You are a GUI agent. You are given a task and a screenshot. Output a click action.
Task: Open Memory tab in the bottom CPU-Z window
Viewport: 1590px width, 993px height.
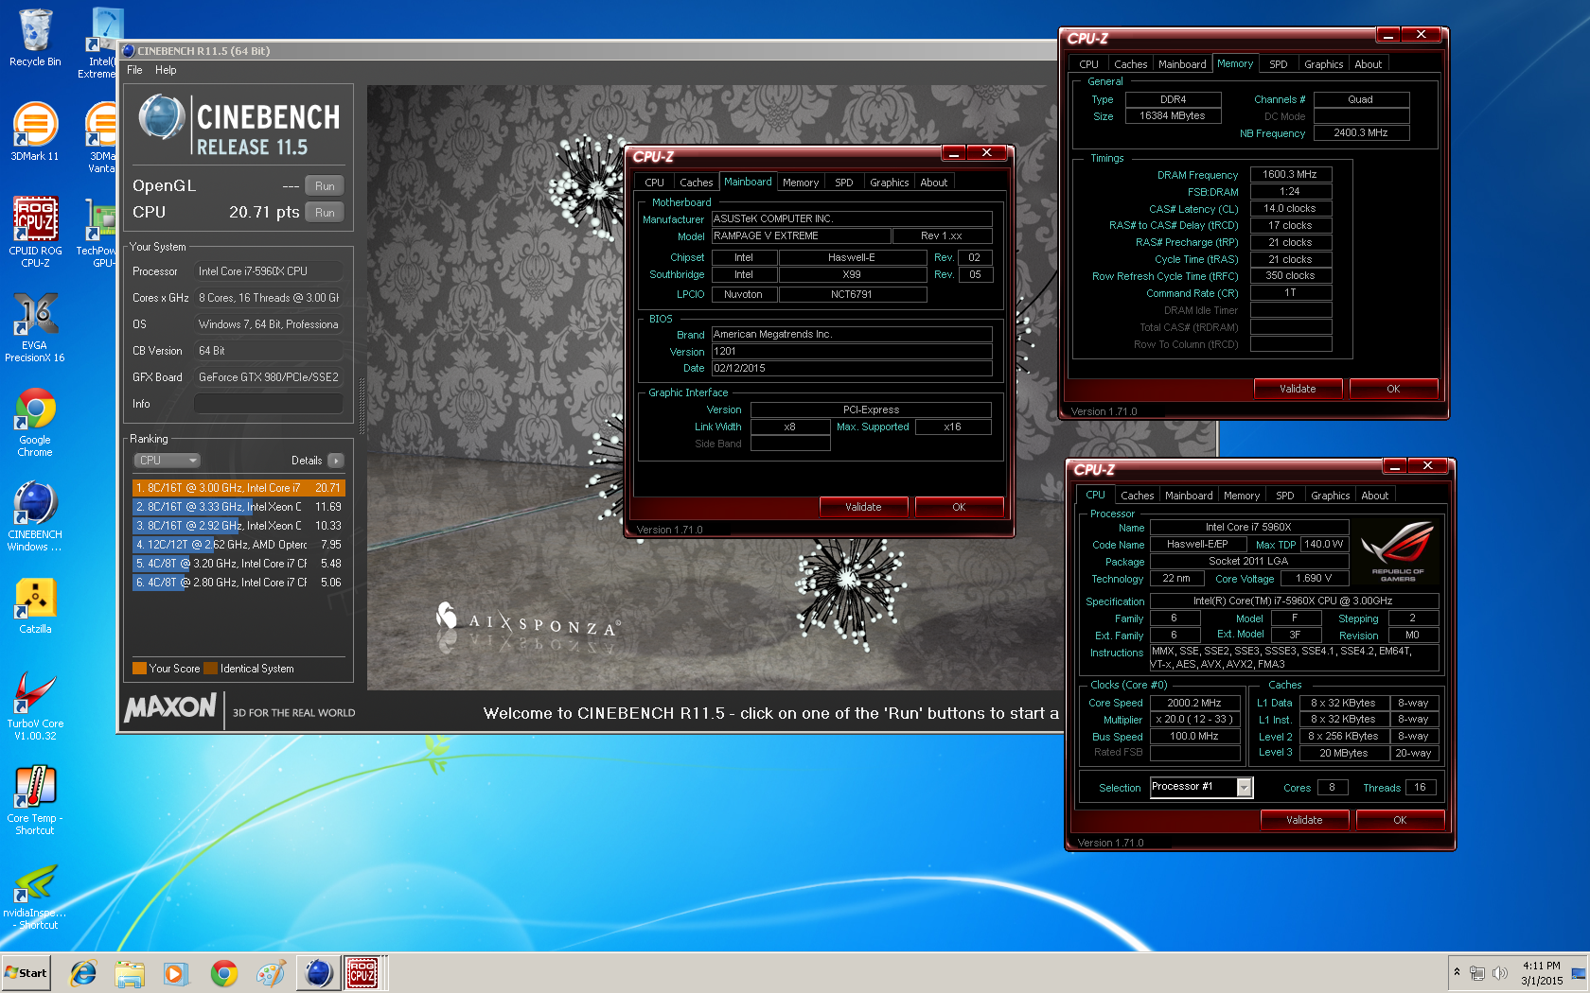click(1241, 496)
